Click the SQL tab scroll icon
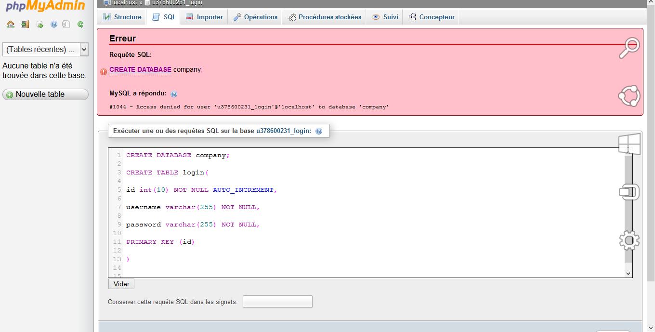Viewport: 655px width, 332px height. [156, 17]
